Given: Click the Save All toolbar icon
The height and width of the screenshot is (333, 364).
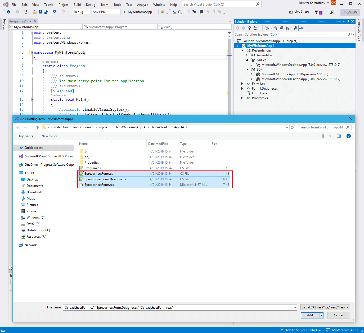Looking at the screenshot, I should (46, 12).
